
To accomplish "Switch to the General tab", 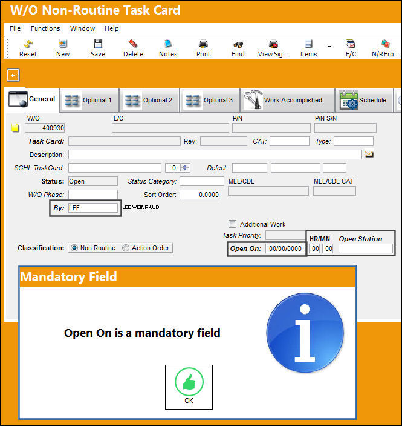I will 32,99.
